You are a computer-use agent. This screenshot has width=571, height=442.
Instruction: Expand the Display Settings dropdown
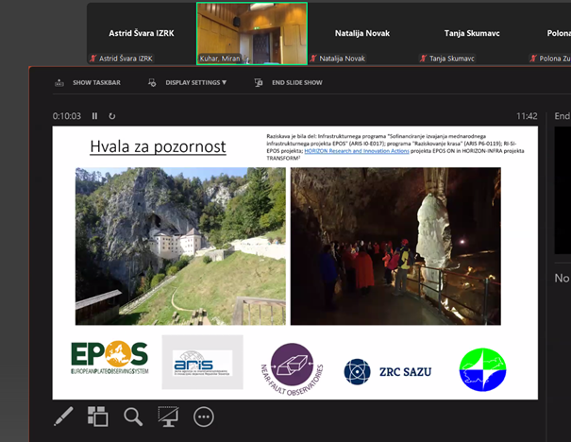pyautogui.click(x=190, y=82)
